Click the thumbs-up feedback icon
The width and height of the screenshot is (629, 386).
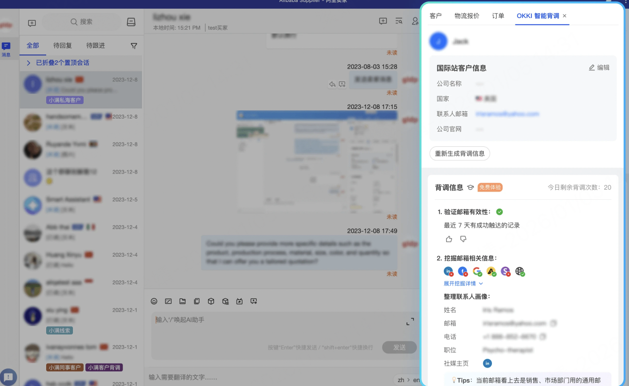pos(449,239)
